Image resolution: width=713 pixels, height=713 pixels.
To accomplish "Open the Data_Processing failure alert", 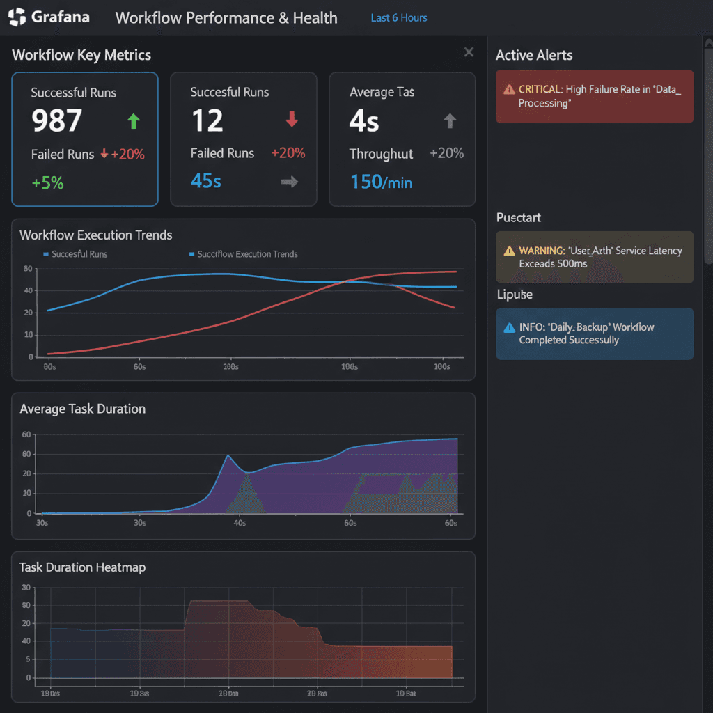I will tap(594, 96).
